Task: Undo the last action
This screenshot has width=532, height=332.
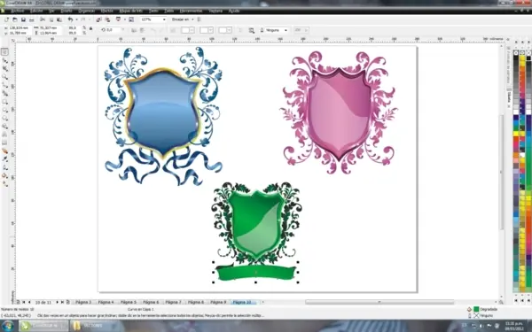Action: click(70, 19)
